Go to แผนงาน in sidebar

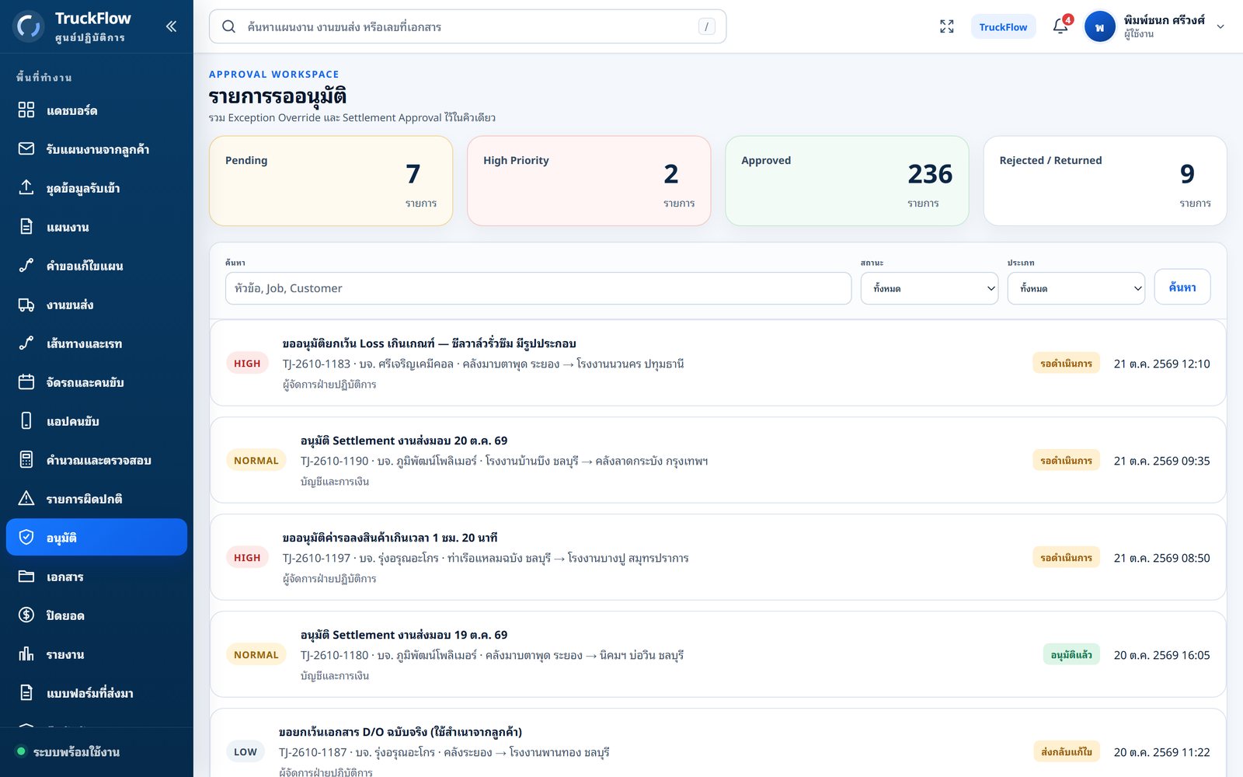pyautogui.click(x=96, y=227)
